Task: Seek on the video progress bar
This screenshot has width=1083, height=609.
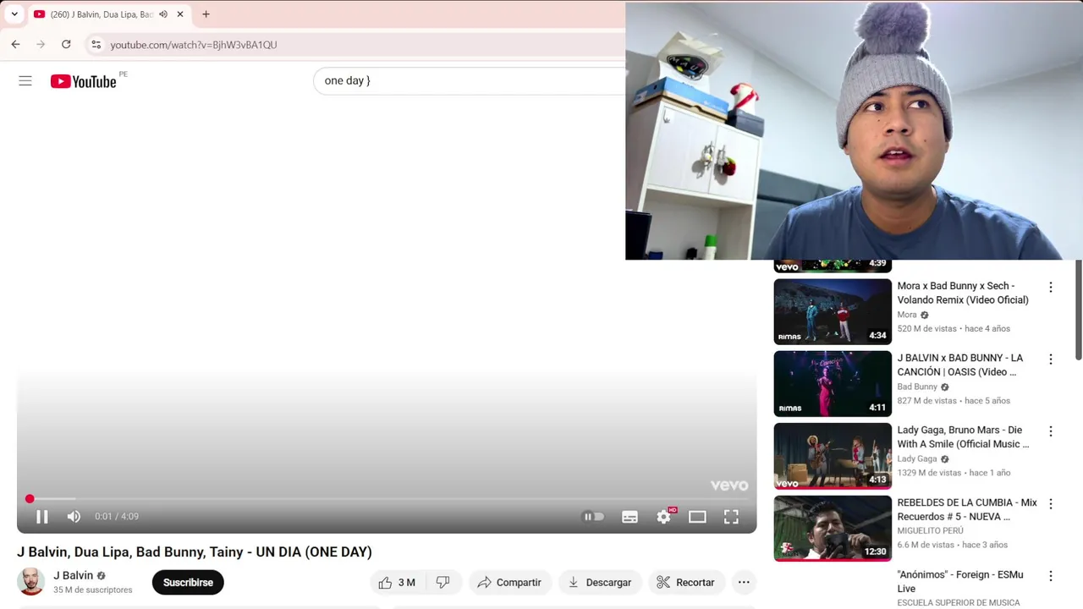Action: 387,499
